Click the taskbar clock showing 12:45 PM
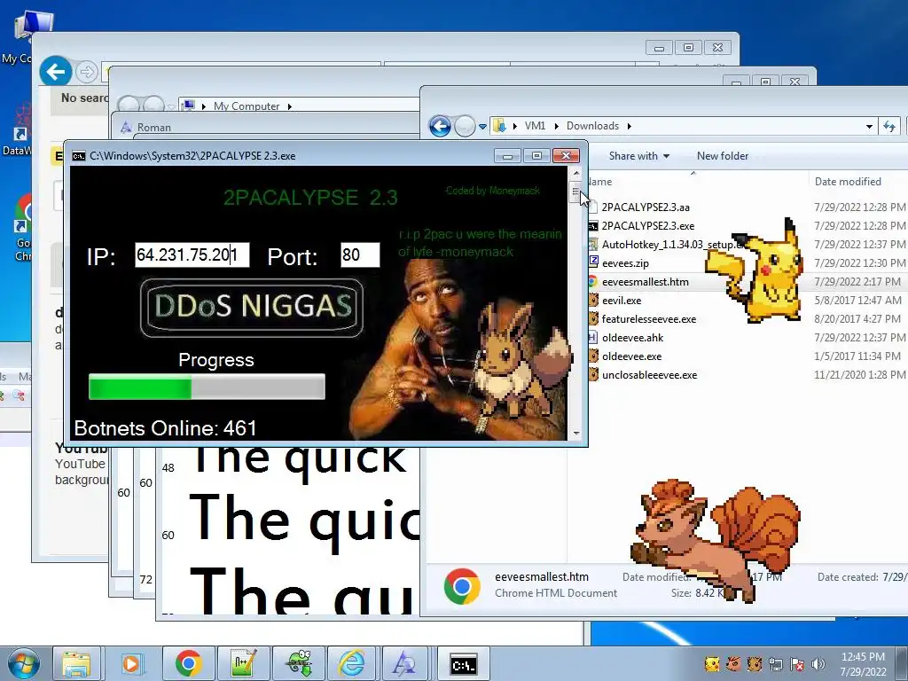 click(x=863, y=664)
